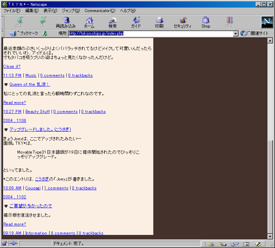This screenshot has height=248, width=275.
Task: Click the Beauty Stuff category link
Action: click(x=37, y=112)
